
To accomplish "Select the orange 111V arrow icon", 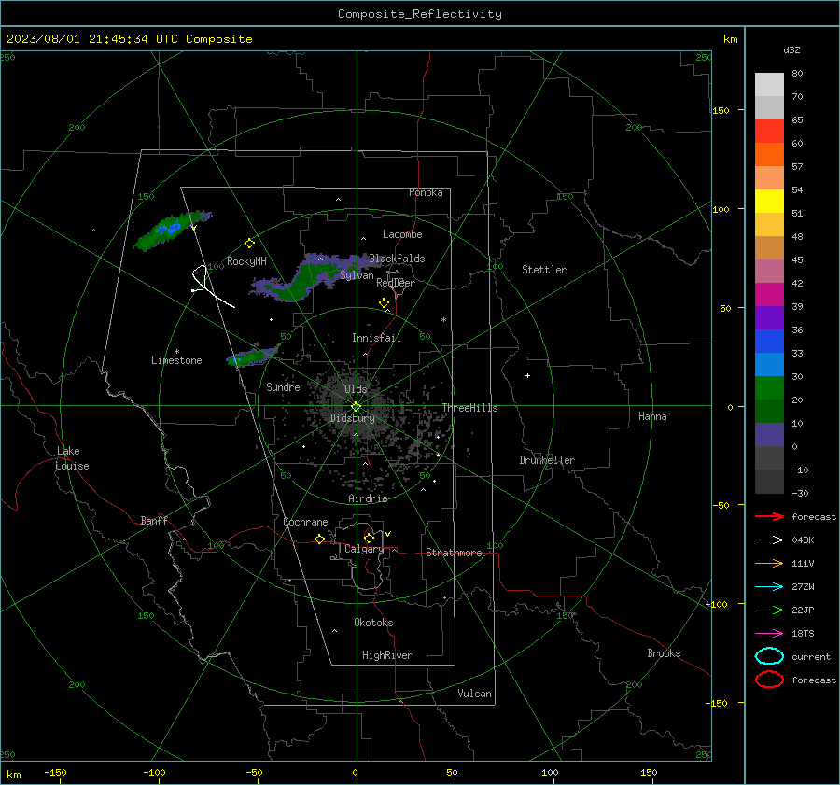I will [769, 563].
